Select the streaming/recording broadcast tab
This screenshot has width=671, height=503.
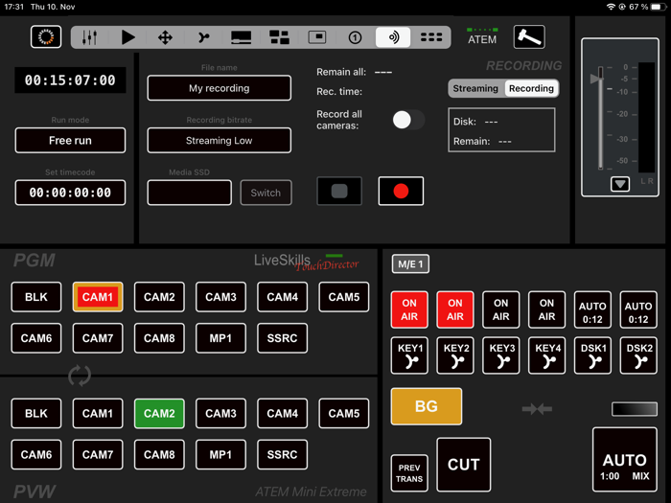coord(393,37)
